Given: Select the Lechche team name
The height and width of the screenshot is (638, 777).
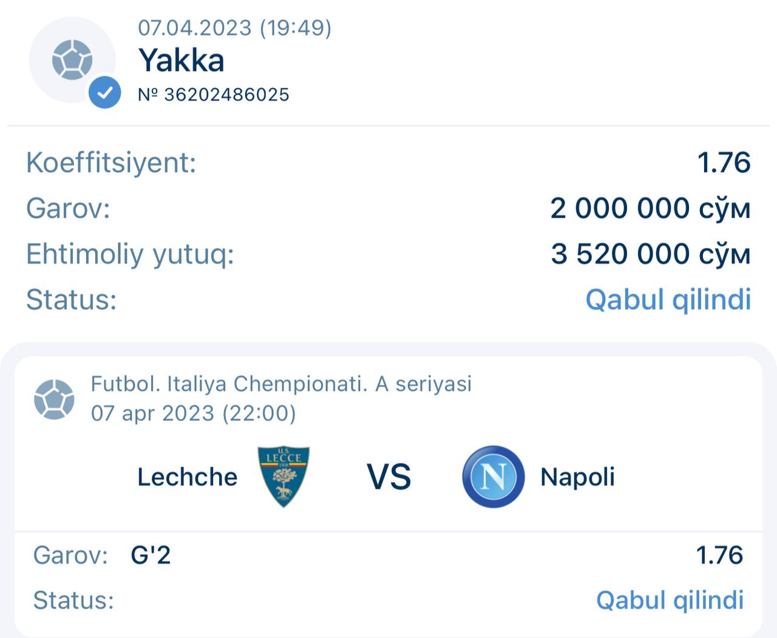Looking at the screenshot, I should (x=187, y=477).
